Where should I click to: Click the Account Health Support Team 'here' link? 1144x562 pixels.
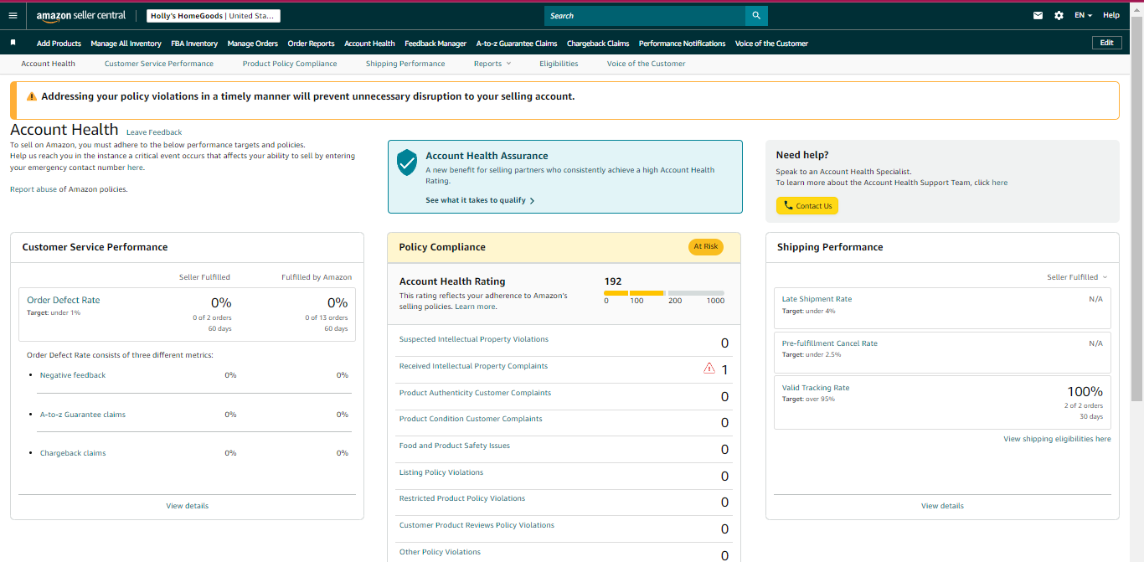point(1000,183)
